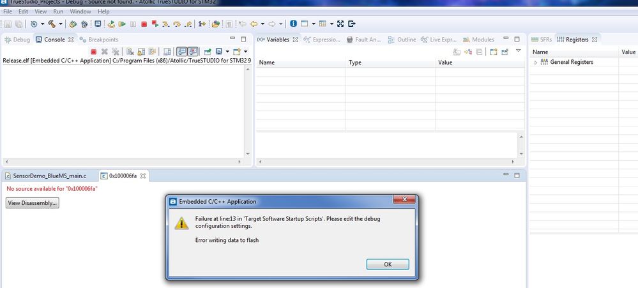Click the Console red Terminate icon
Viewport: 638px width, 288px height.
[x=94, y=52]
